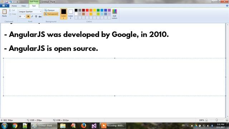The height and width of the screenshot is (129, 229).
Task: Switch to the Home ribbon tab
Action: pos(14,6)
